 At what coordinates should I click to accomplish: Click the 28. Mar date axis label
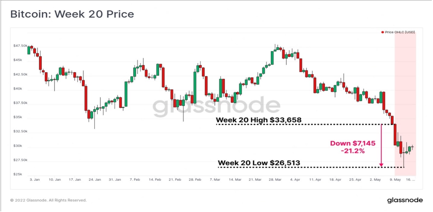coord(275,180)
